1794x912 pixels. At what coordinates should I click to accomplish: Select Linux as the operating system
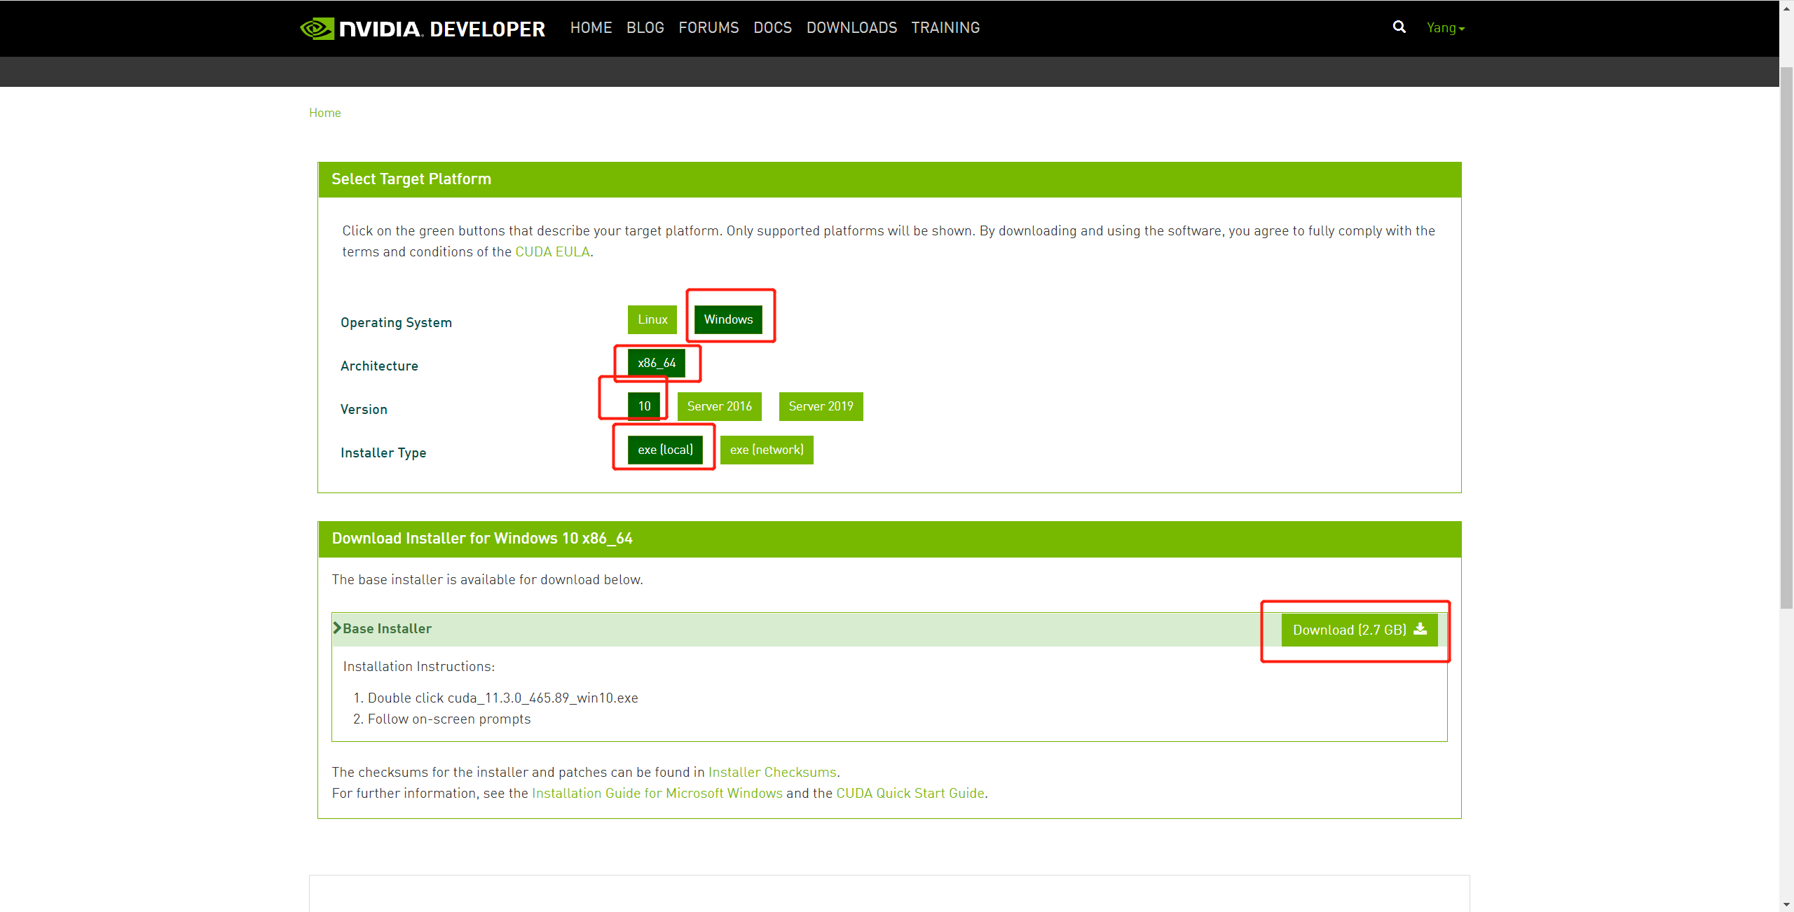(x=652, y=319)
